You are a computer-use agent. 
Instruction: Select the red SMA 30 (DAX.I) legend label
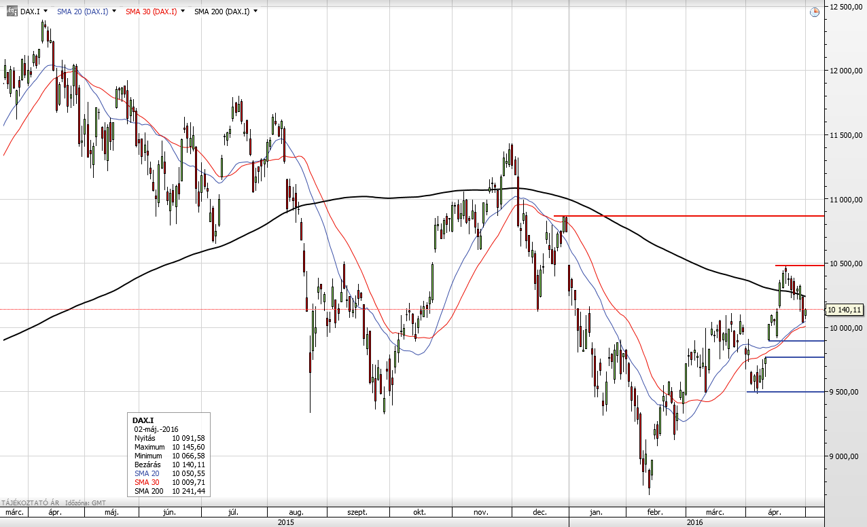(151, 12)
